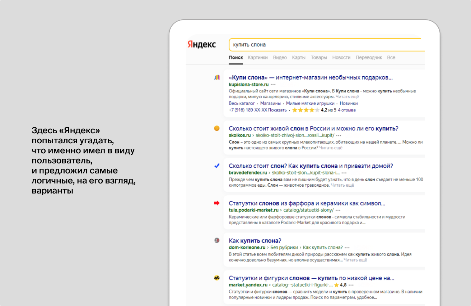Open the more menu next to kupislona-store.ru
The height and width of the screenshot is (306, 471).
273,85
